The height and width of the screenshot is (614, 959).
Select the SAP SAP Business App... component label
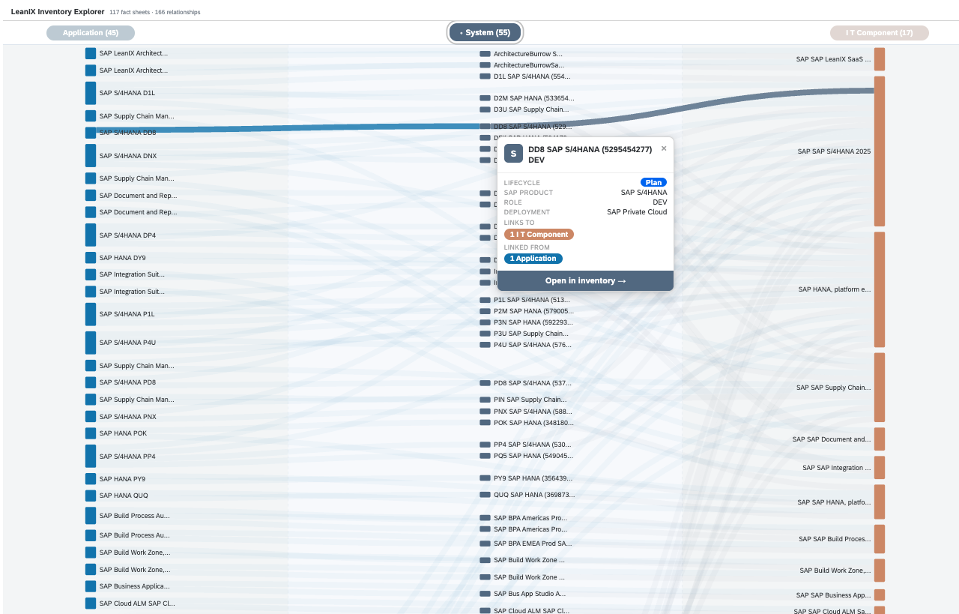click(x=834, y=595)
